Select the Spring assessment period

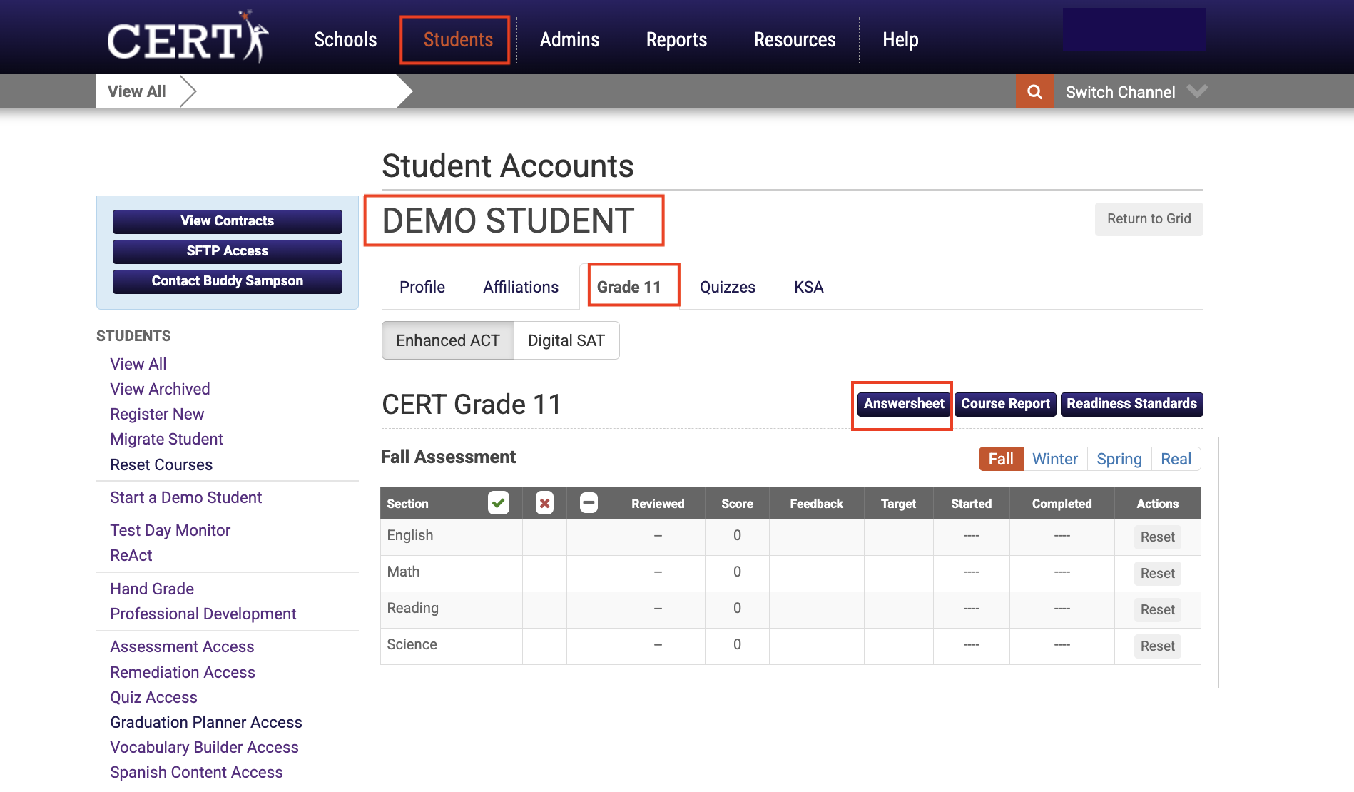pyautogui.click(x=1119, y=459)
